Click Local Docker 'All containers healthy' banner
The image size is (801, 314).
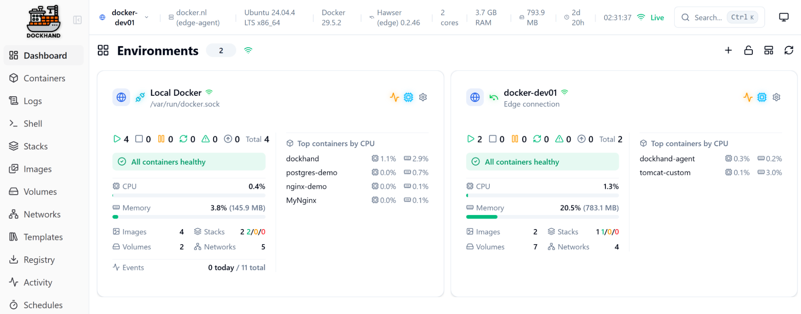pyautogui.click(x=189, y=162)
